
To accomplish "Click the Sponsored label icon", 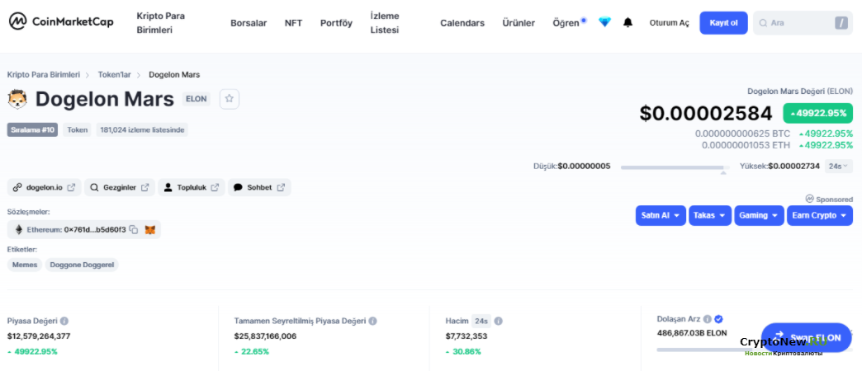I will (809, 199).
